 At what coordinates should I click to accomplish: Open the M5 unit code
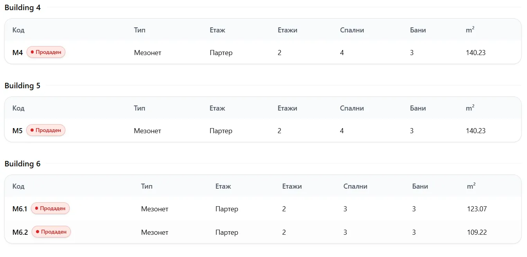18,130
